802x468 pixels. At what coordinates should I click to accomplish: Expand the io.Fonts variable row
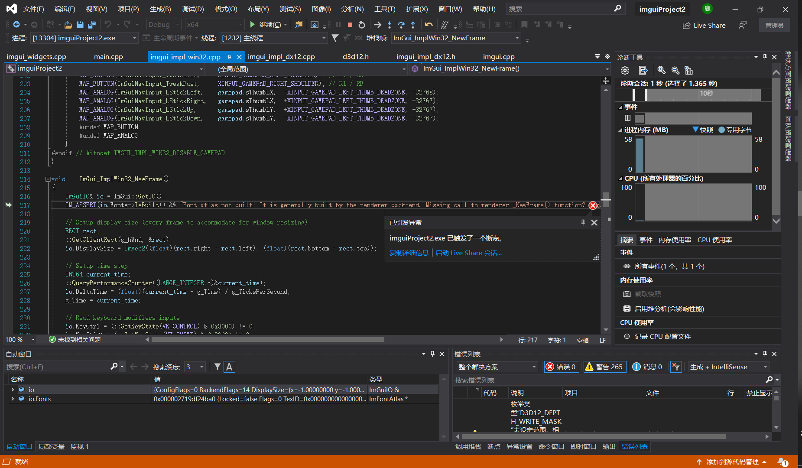click(12, 399)
